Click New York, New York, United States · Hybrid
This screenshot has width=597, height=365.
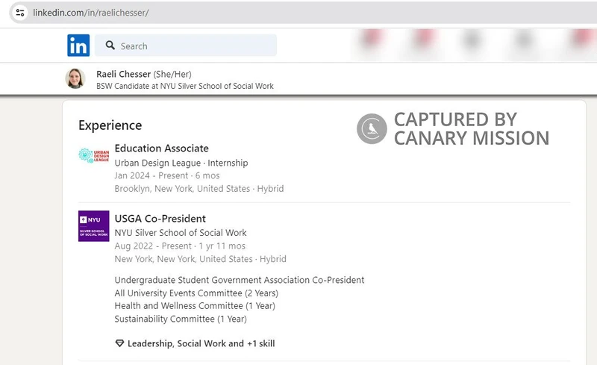point(200,259)
